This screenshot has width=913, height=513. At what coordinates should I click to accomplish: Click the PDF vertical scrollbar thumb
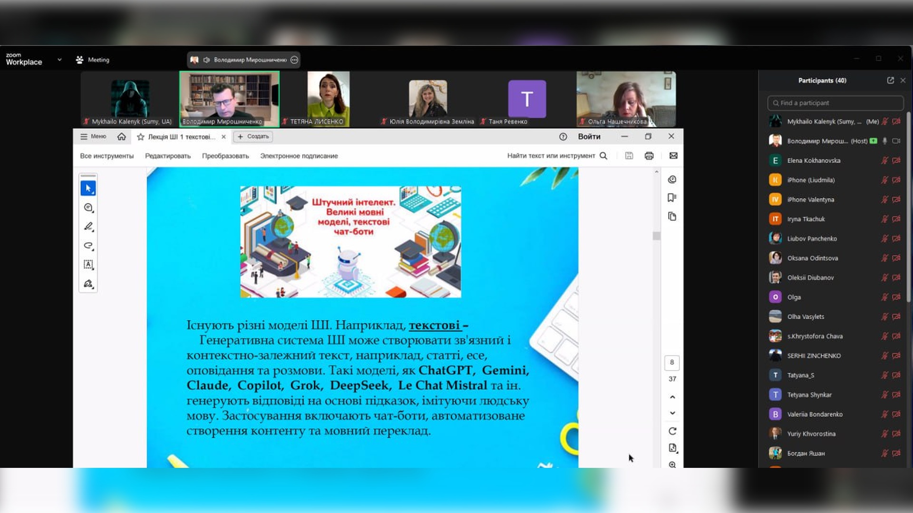(x=657, y=236)
